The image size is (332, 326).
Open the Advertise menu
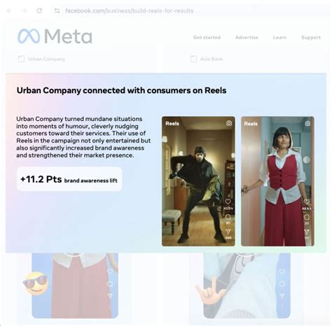247,37
